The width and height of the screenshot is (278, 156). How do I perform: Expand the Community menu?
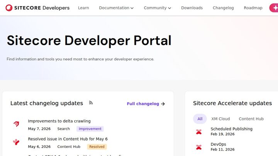157,8
